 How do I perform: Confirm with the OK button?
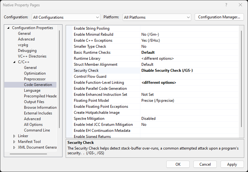(178, 164)
